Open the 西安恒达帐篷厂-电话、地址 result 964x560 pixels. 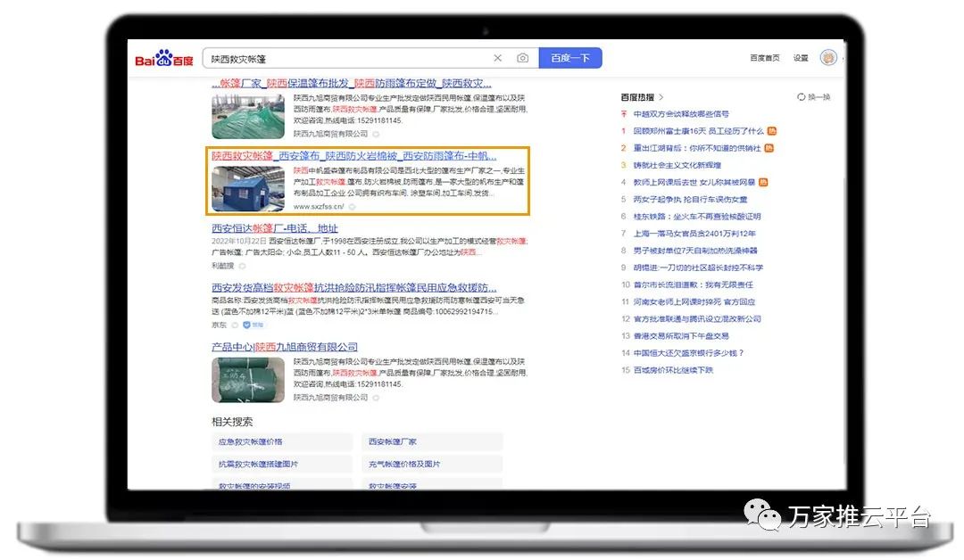(274, 228)
